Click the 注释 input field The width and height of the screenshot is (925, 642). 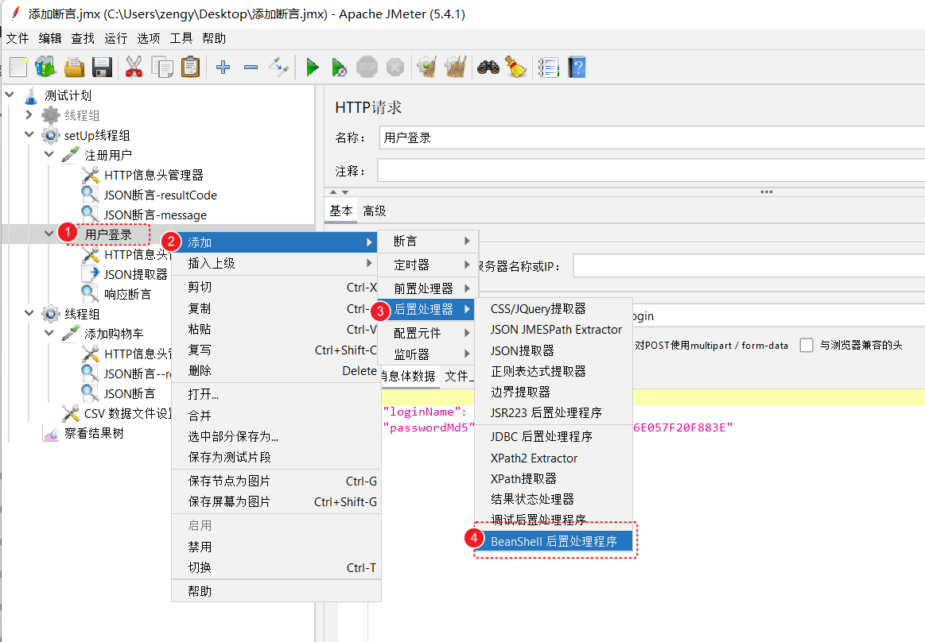(x=651, y=171)
